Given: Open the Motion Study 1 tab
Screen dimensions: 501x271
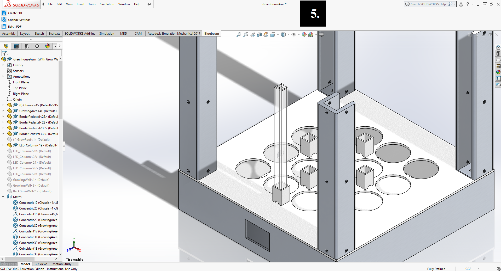Looking at the screenshot, I should pyautogui.click(x=63, y=264).
